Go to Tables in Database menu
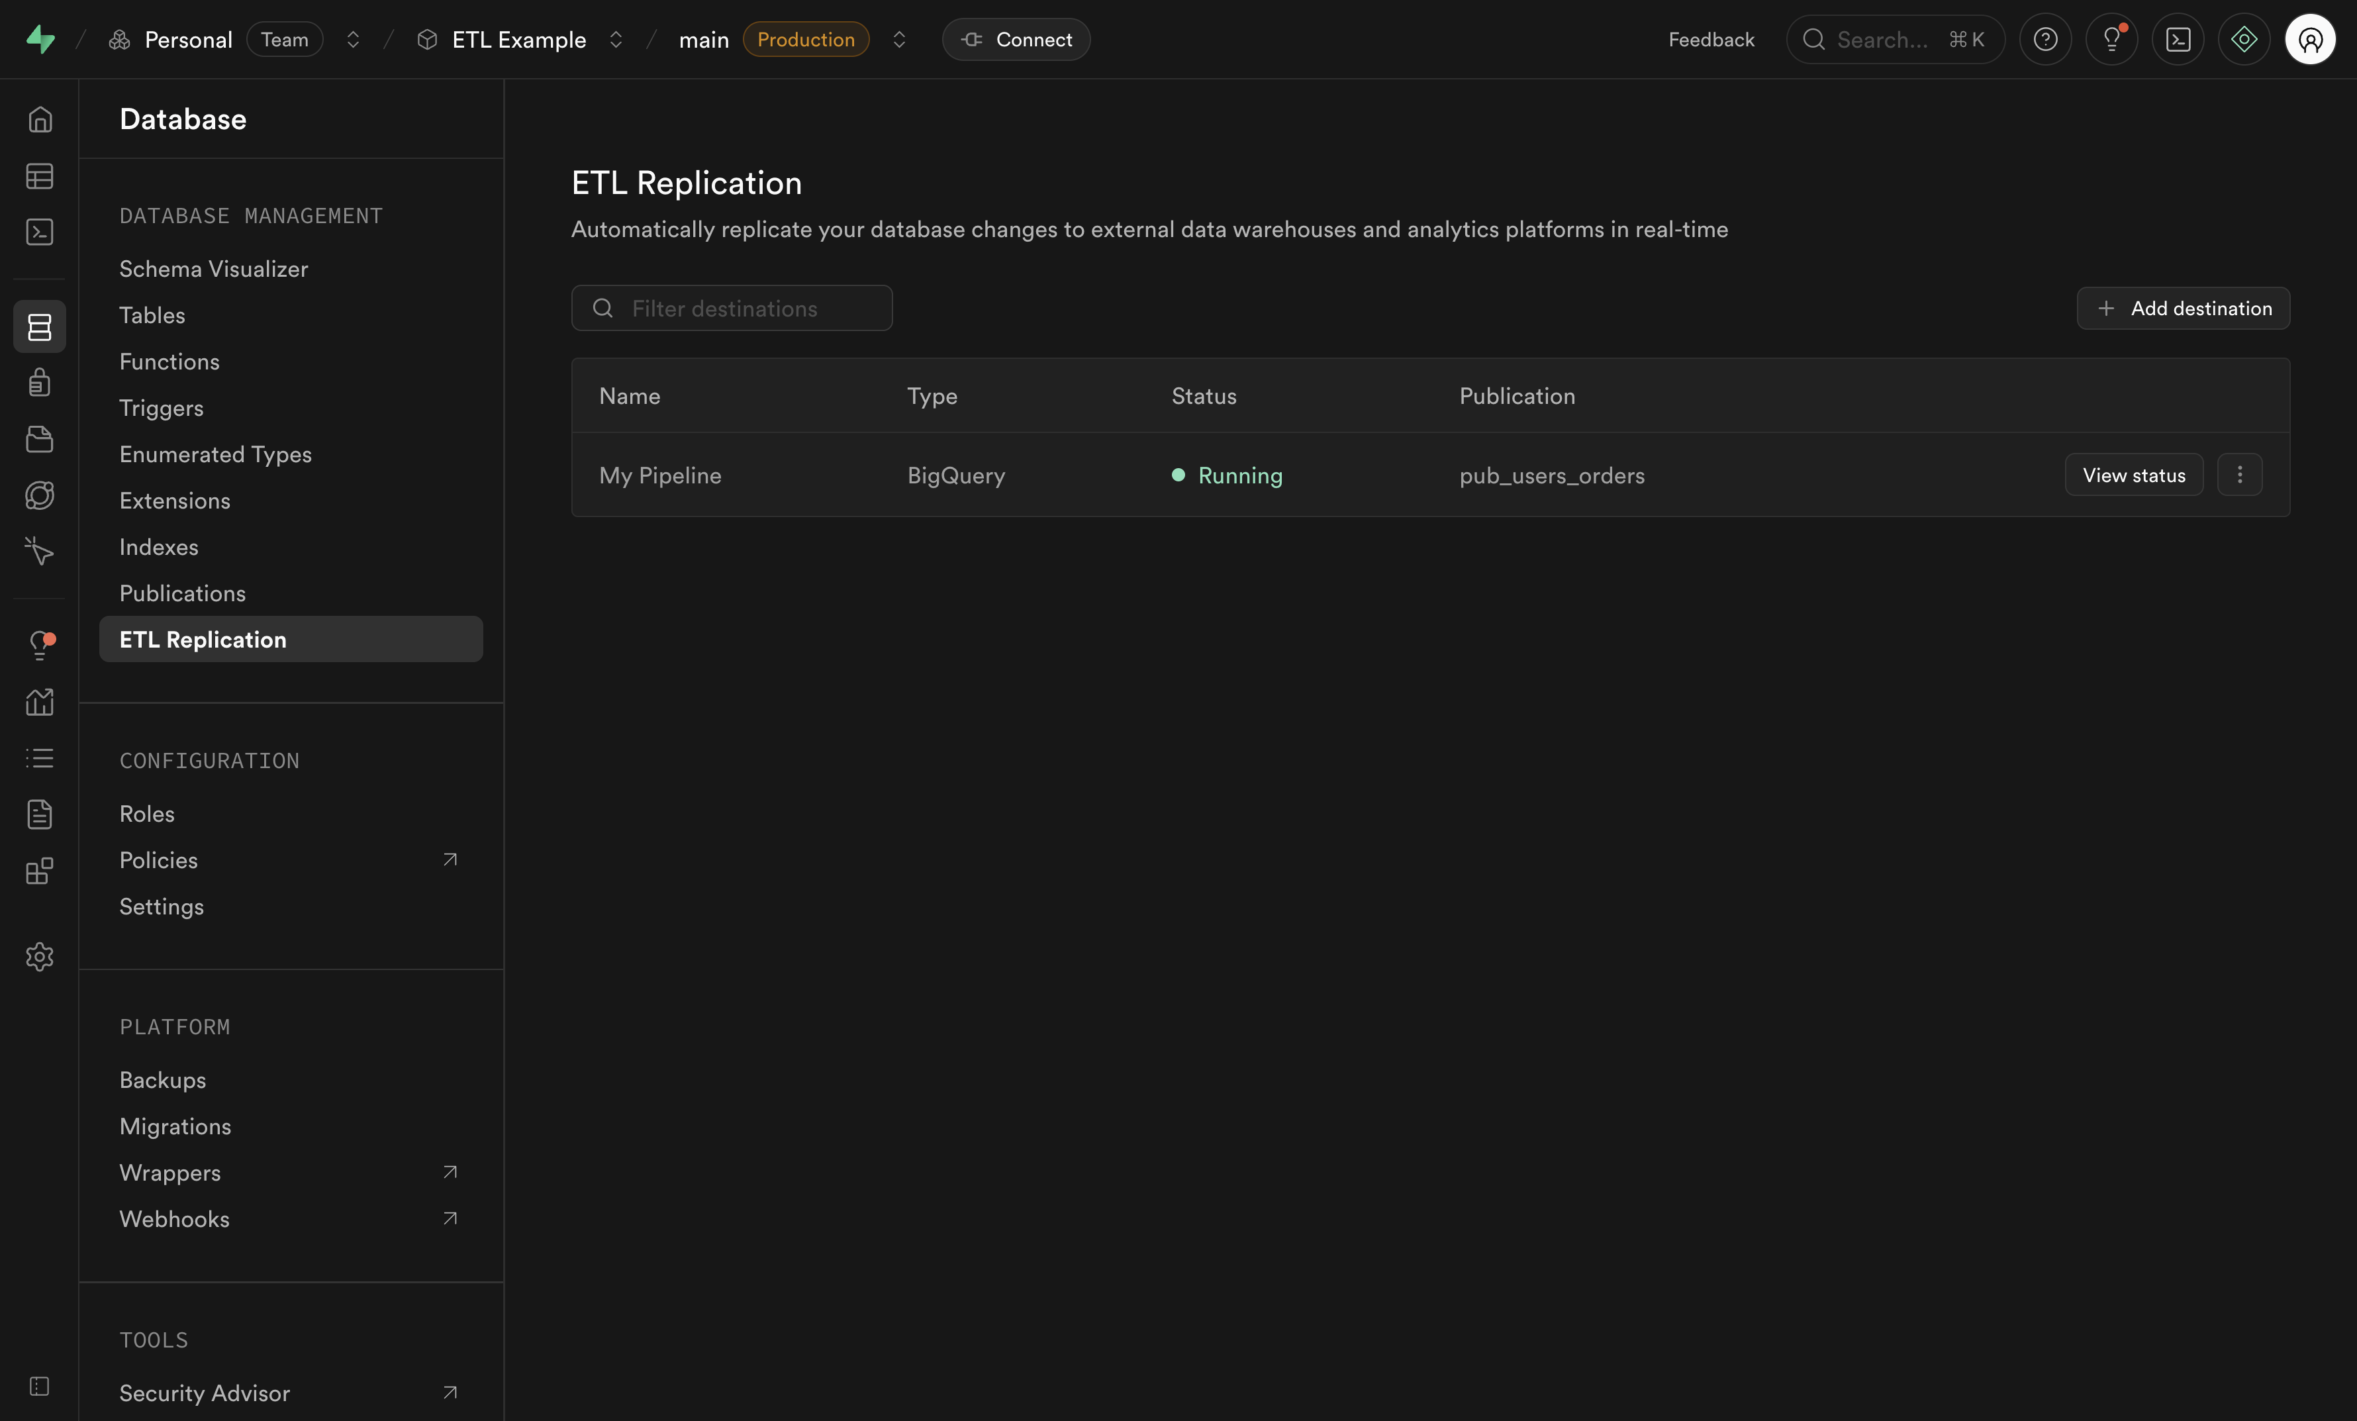The width and height of the screenshot is (2357, 1421). 291,315
